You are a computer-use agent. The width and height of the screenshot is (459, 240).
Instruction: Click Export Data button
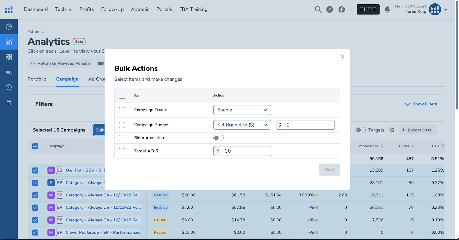click(x=418, y=130)
